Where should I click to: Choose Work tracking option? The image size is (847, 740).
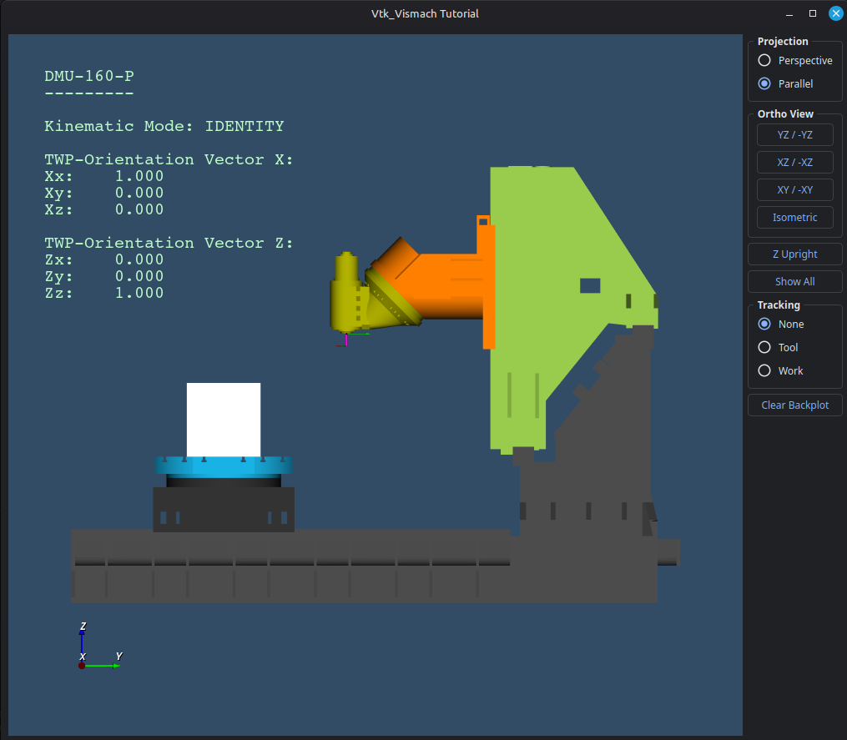pyautogui.click(x=764, y=371)
